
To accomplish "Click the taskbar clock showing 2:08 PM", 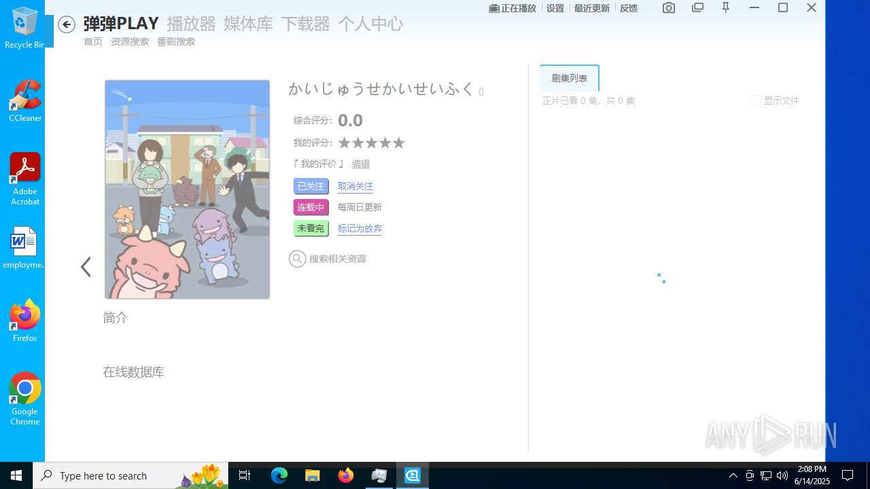I will 812,475.
